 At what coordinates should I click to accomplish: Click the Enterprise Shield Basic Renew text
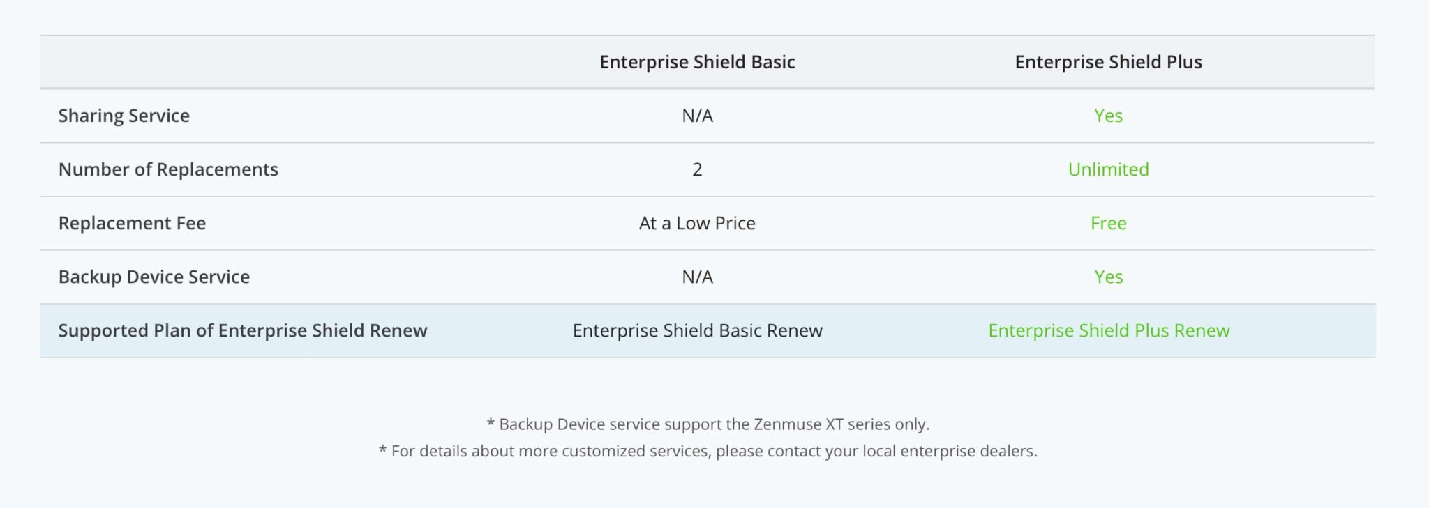(x=697, y=330)
